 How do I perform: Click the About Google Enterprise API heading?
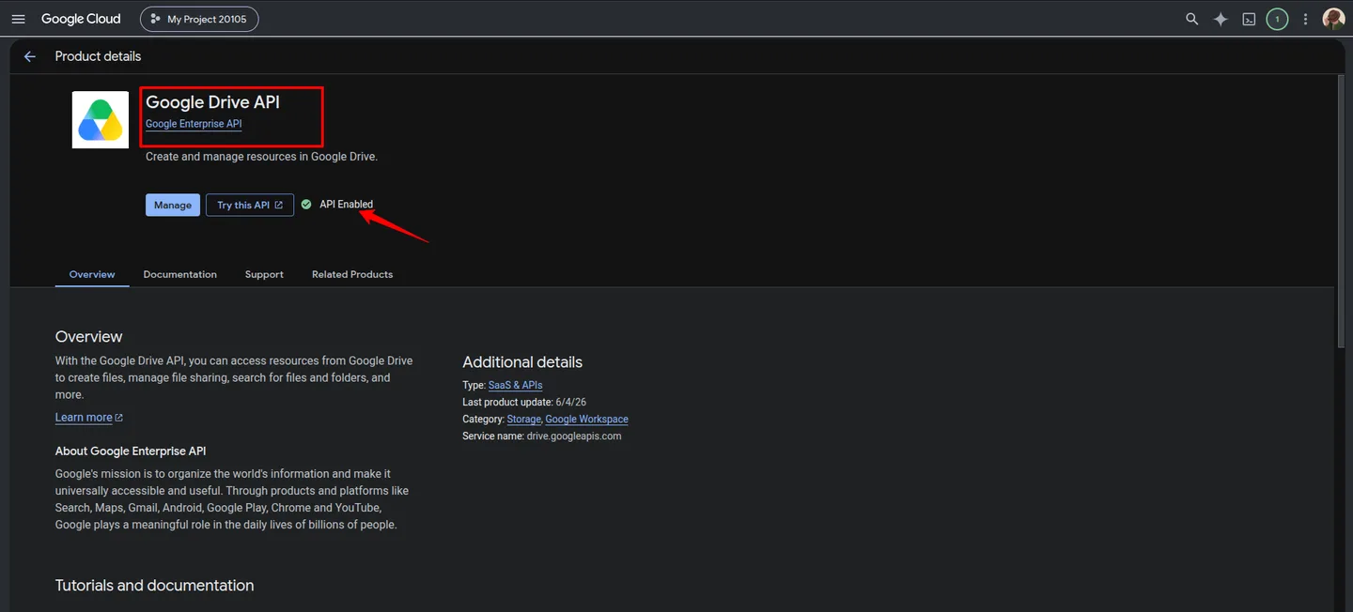(131, 451)
